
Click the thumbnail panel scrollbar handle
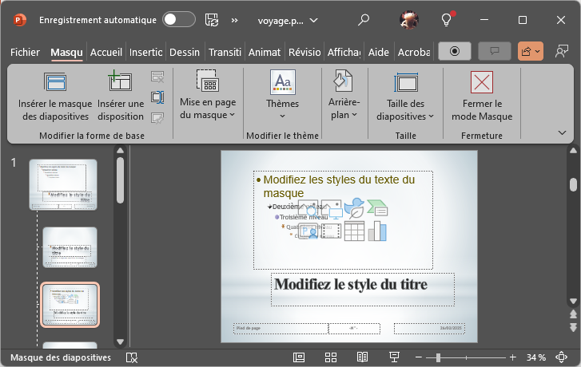click(120, 180)
